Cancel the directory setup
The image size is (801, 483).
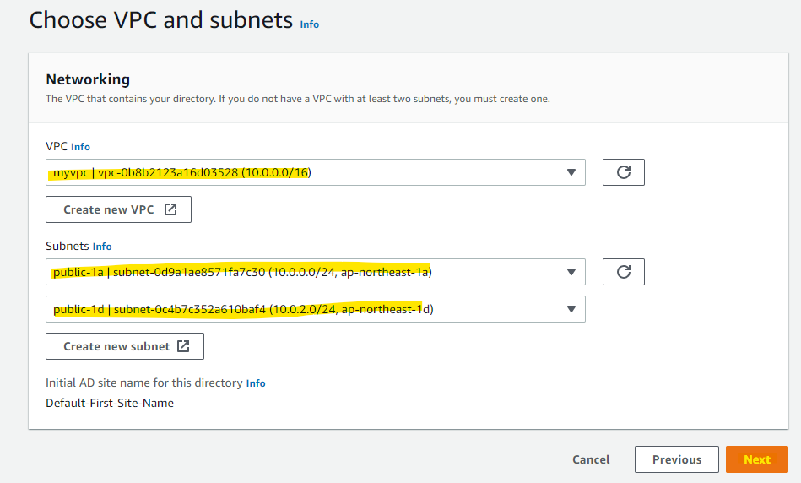pyautogui.click(x=591, y=459)
